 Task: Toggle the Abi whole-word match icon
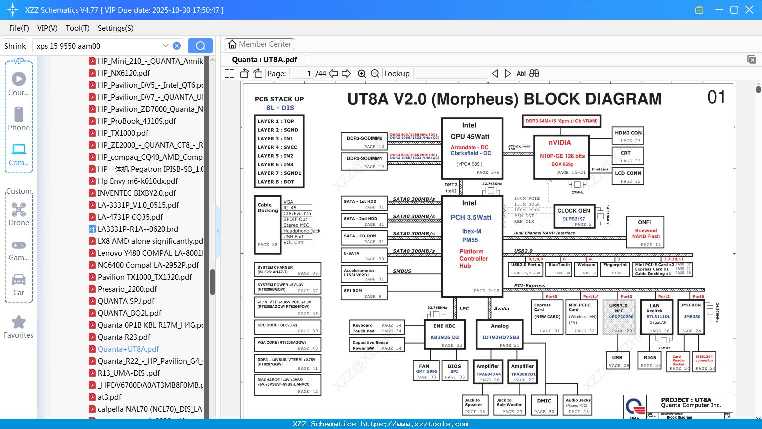point(521,74)
